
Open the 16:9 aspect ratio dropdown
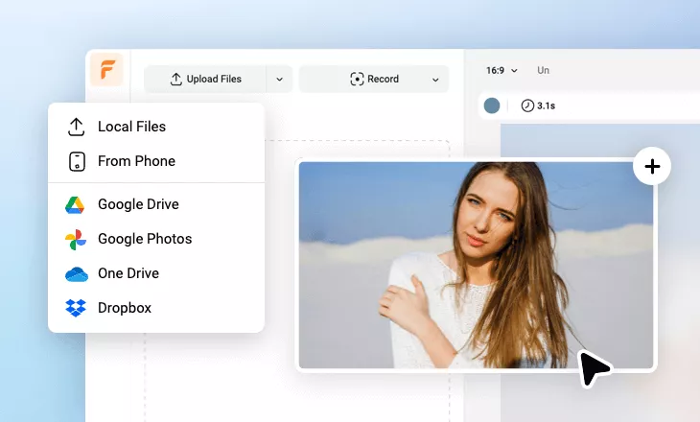tap(502, 70)
